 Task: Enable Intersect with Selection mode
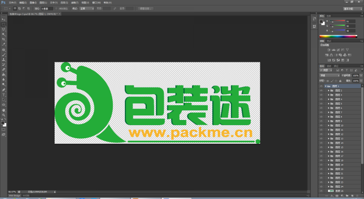(x=28, y=9)
